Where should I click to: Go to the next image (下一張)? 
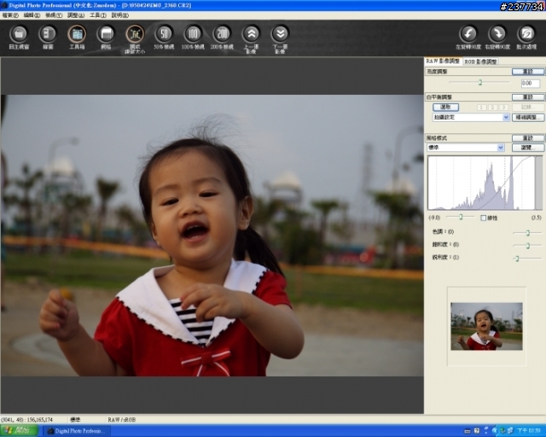pos(280,34)
